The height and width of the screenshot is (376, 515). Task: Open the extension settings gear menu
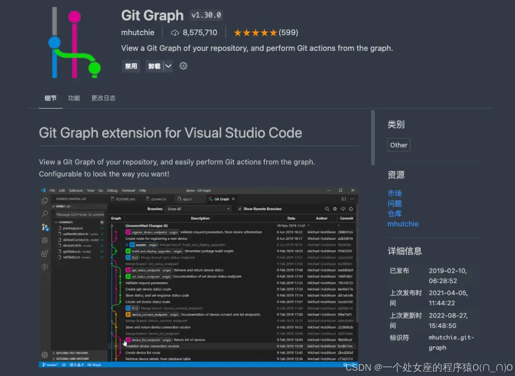(183, 66)
